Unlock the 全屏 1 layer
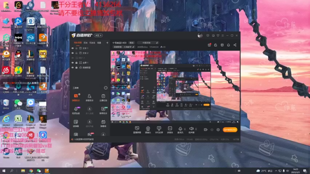 (x=76, y=63)
